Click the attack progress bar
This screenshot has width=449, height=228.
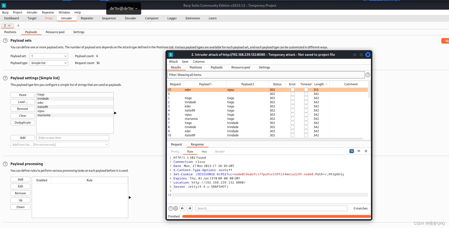(276, 216)
